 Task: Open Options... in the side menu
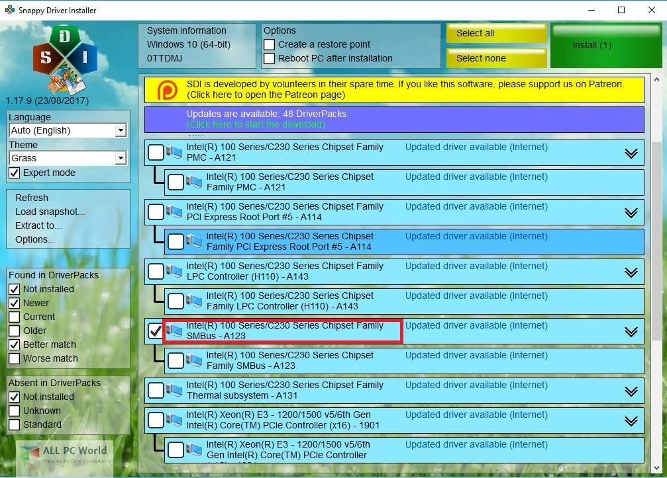click(x=35, y=240)
